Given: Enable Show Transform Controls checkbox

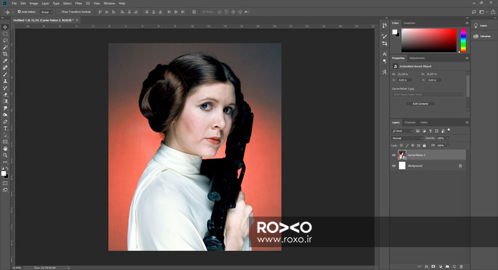Looking at the screenshot, I should pyautogui.click(x=59, y=12).
